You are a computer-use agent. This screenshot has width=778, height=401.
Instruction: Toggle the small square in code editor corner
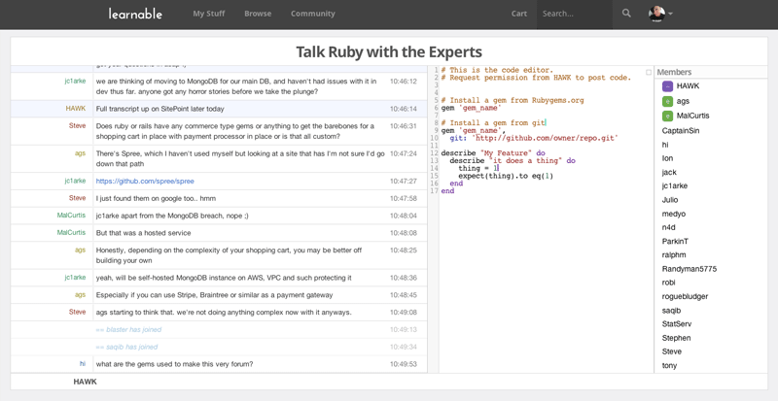(649, 73)
